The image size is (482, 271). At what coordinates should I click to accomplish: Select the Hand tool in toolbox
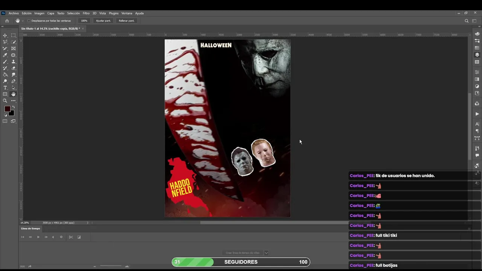click(x=14, y=94)
